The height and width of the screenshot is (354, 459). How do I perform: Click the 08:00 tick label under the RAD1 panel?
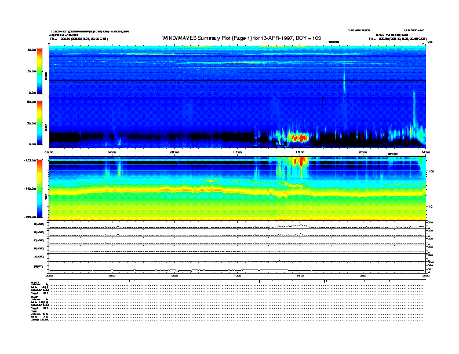pos(174,152)
